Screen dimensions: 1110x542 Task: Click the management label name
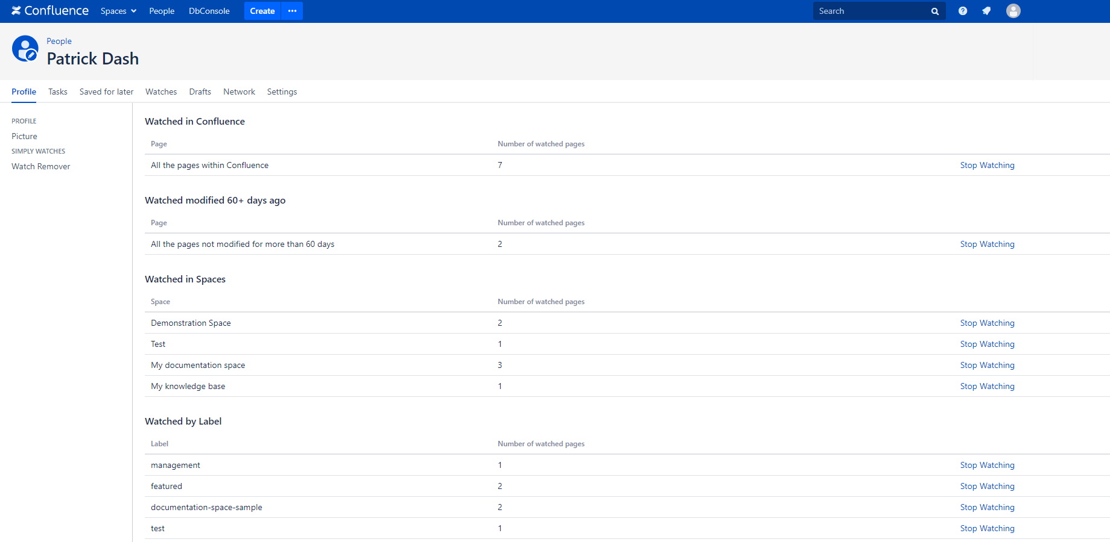coord(176,465)
